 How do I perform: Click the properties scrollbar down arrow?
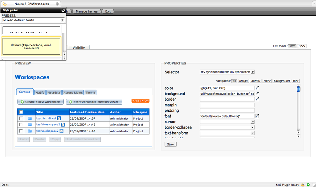point(299,136)
